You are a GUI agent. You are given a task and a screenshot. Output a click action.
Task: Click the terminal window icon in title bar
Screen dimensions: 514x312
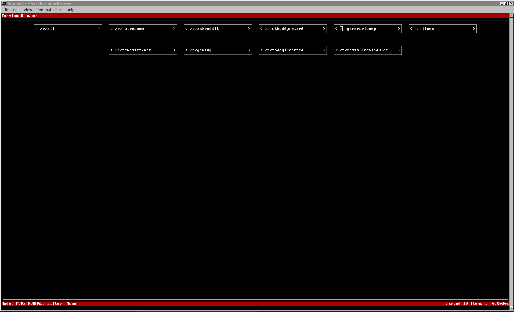click(3, 3)
